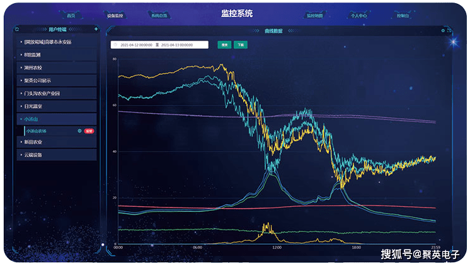Image resolution: width=470 pixels, height=266 pixels.
Task: Click the clock icon in start date field
Action: [x=115, y=45]
